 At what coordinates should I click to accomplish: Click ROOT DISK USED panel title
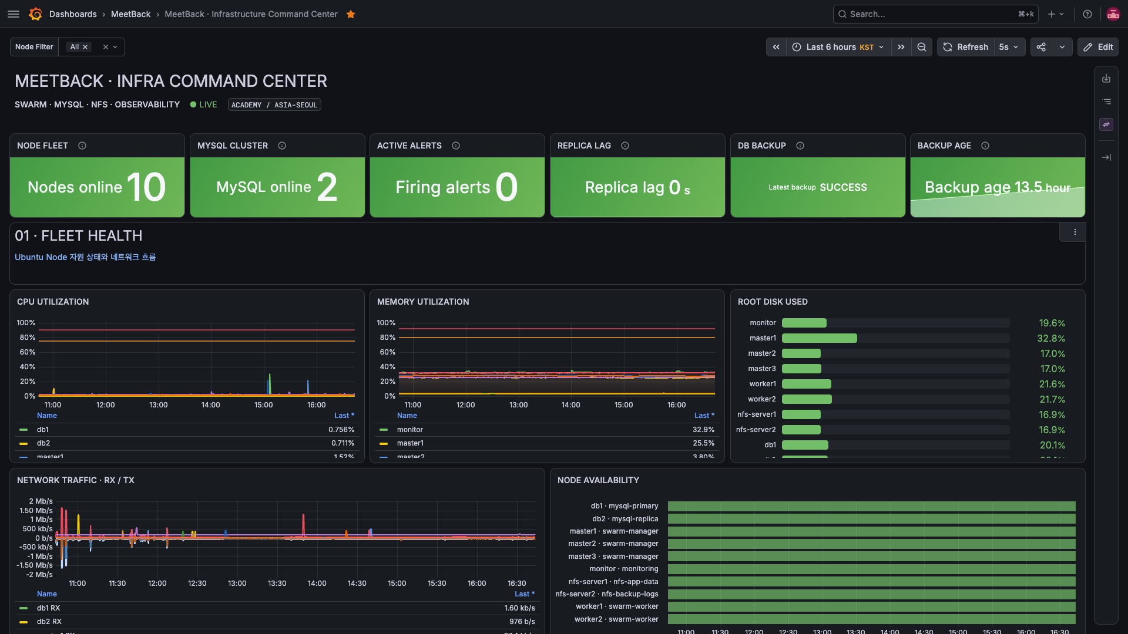(773, 302)
